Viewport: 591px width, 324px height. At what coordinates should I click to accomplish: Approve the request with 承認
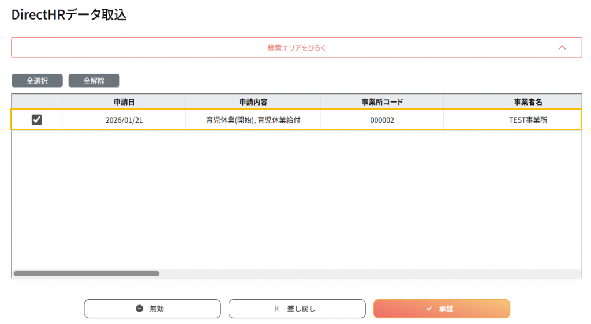(x=442, y=309)
